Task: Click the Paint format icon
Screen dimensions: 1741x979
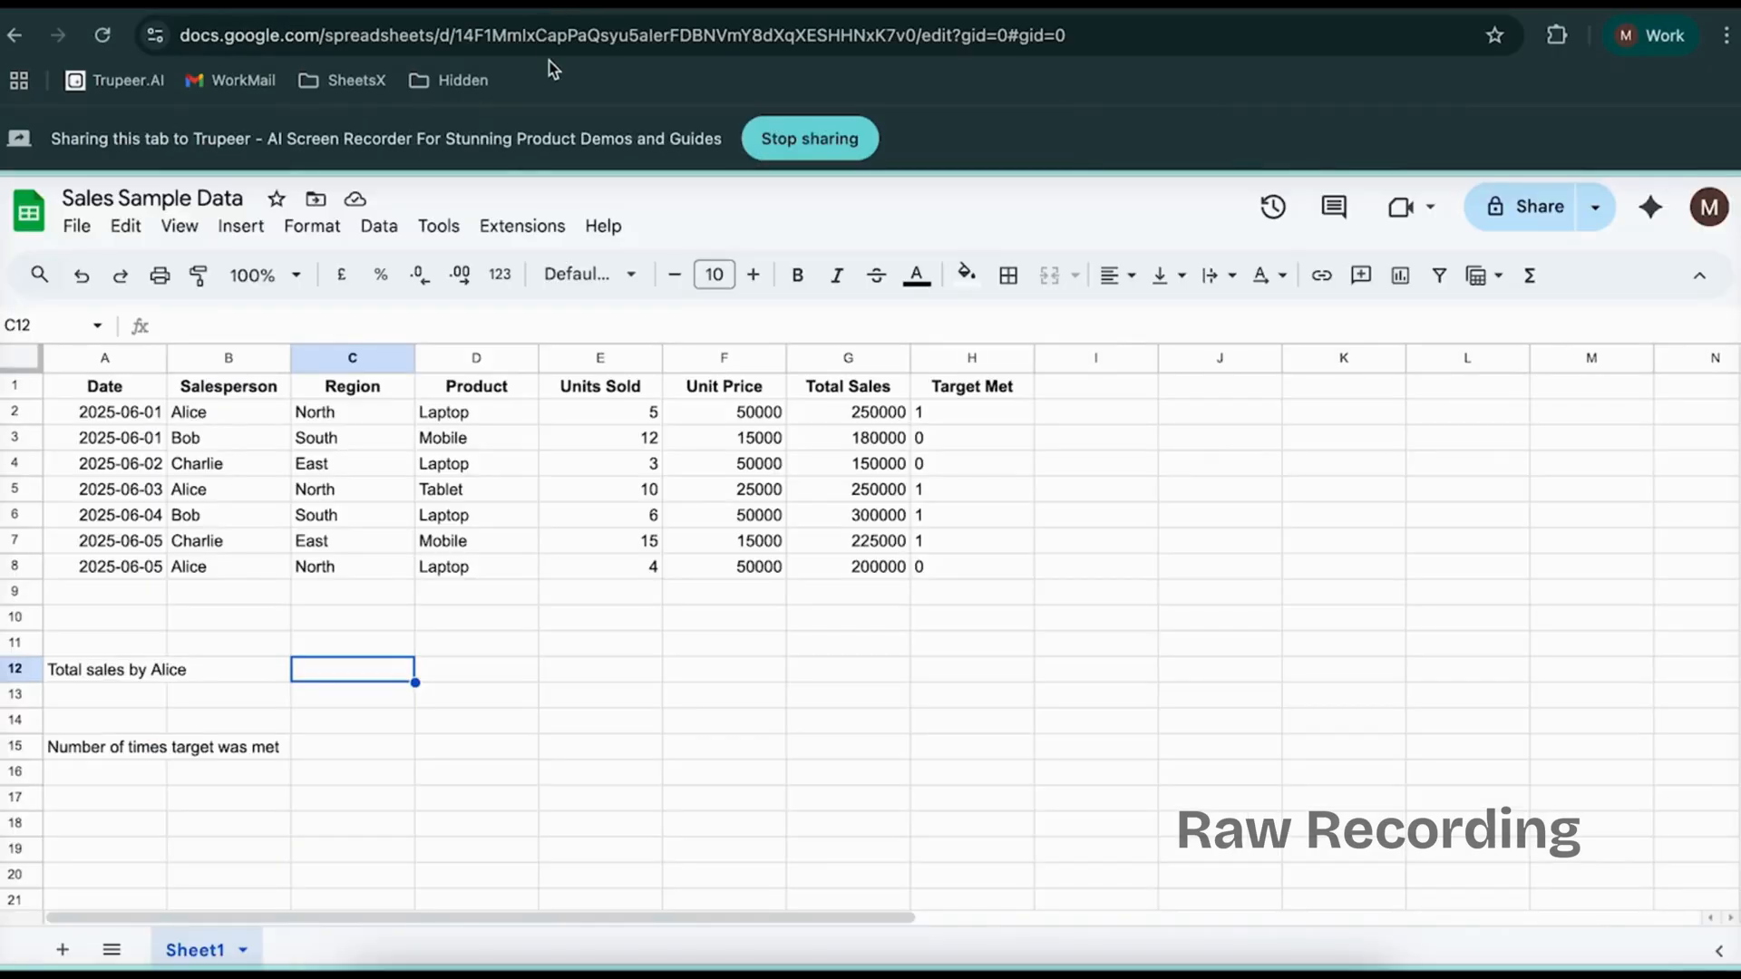Action: (x=199, y=275)
